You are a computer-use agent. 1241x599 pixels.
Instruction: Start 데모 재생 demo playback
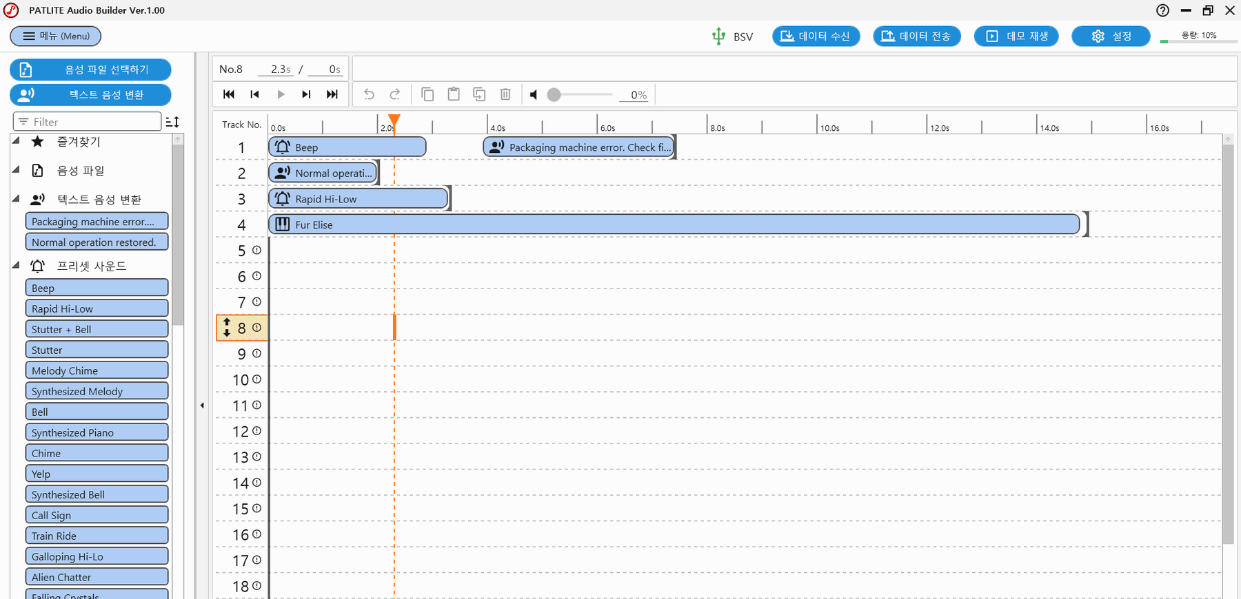1018,36
